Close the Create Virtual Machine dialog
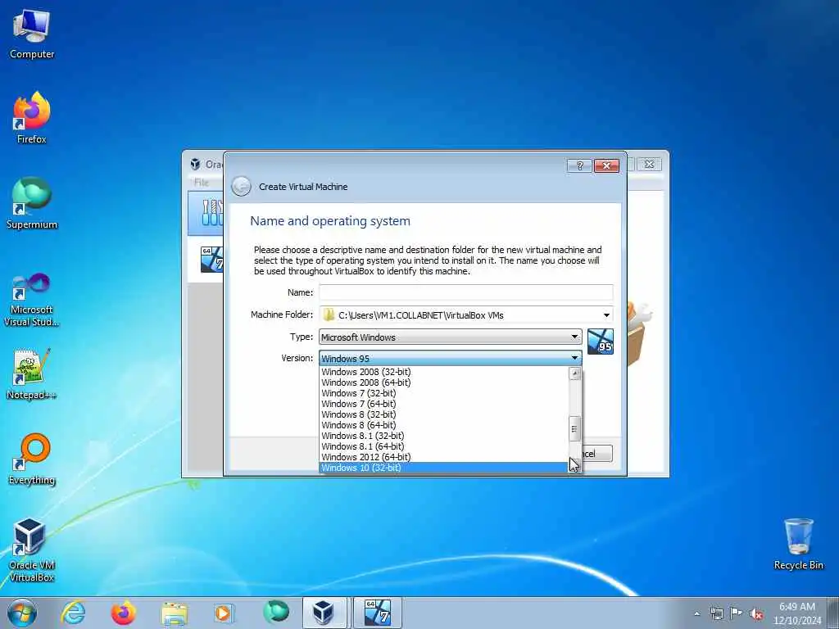Screen dimensions: 839x629 (x=606, y=165)
